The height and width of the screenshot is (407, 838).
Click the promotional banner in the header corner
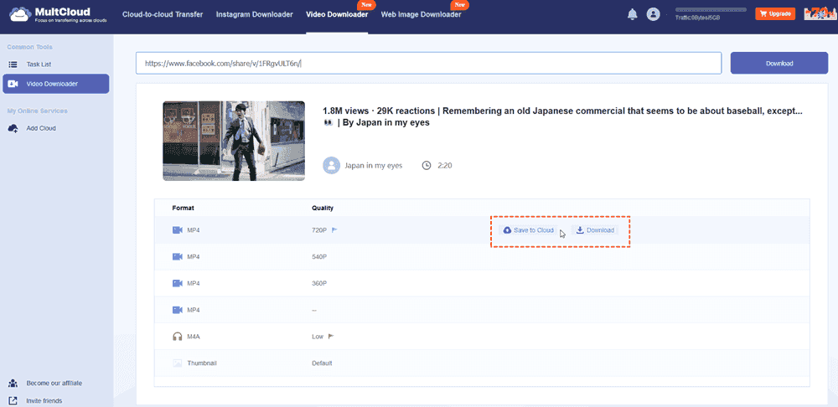click(819, 13)
